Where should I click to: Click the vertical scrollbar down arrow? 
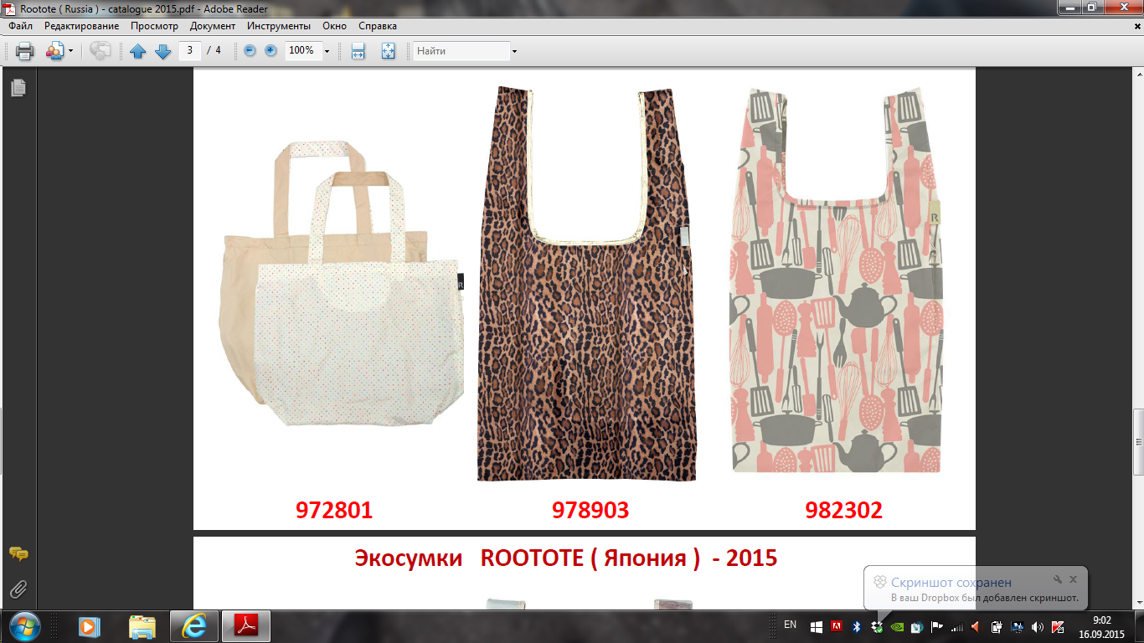pos(1137,601)
